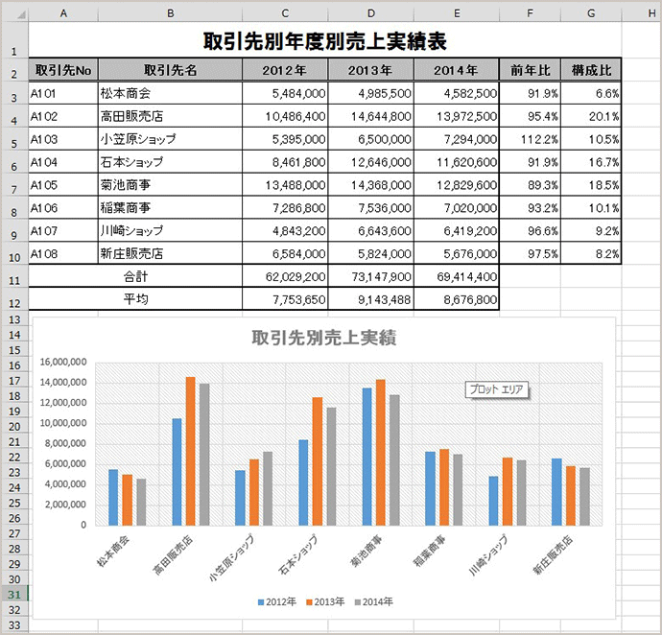The image size is (662, 635).
Task: Click cell 川崎ショップ in the table
Action: pyautogui.click(x=170, y=230)
